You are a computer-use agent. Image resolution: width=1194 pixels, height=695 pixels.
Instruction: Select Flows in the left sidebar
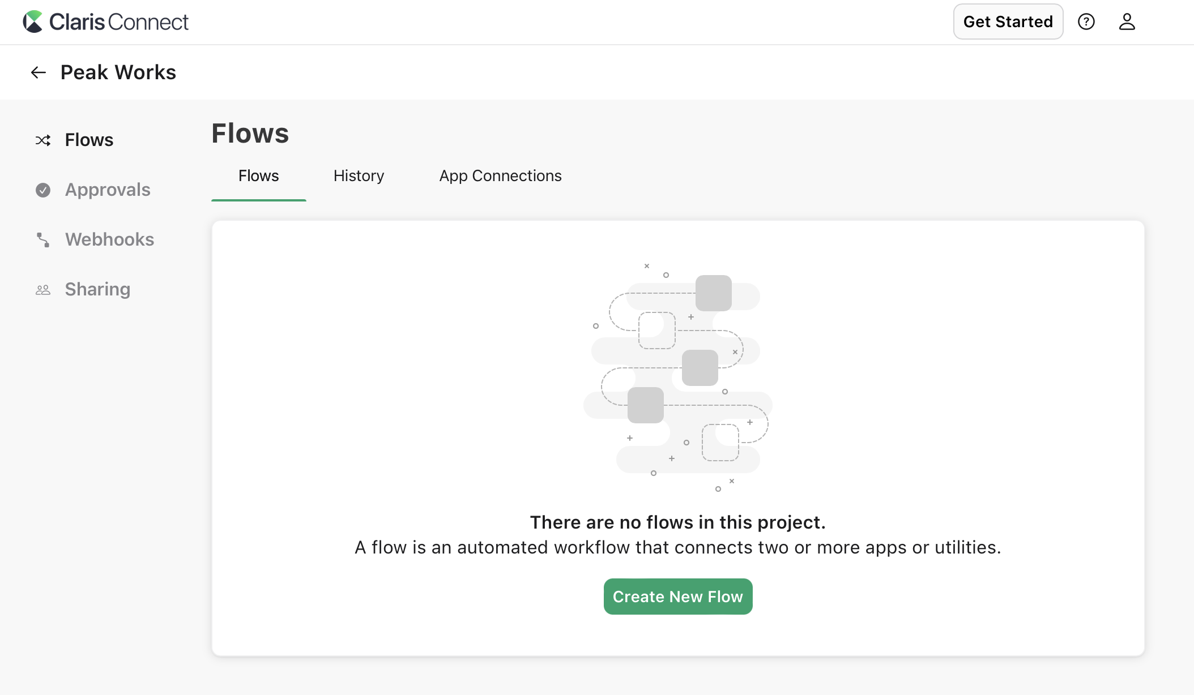pyautogui.click(x=89, y=140)
